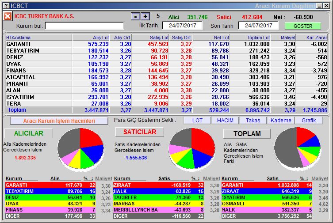Click red GARANTI 1.032.808 total row
Viewport: 333px width, 223px height.
coord(267,185)
